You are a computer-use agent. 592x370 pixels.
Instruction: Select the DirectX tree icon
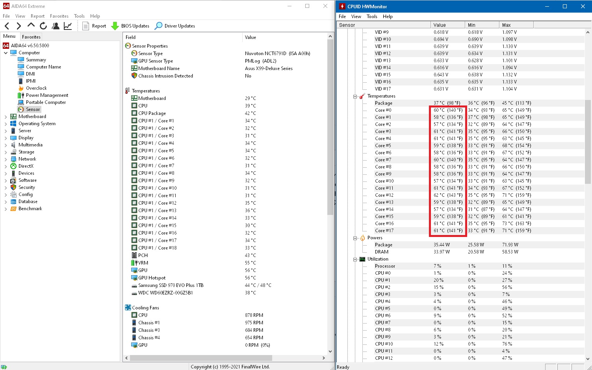(13, 166)
